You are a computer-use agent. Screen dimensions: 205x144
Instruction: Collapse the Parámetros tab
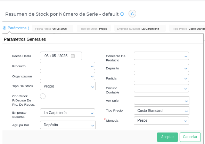[x=16, y=28]
